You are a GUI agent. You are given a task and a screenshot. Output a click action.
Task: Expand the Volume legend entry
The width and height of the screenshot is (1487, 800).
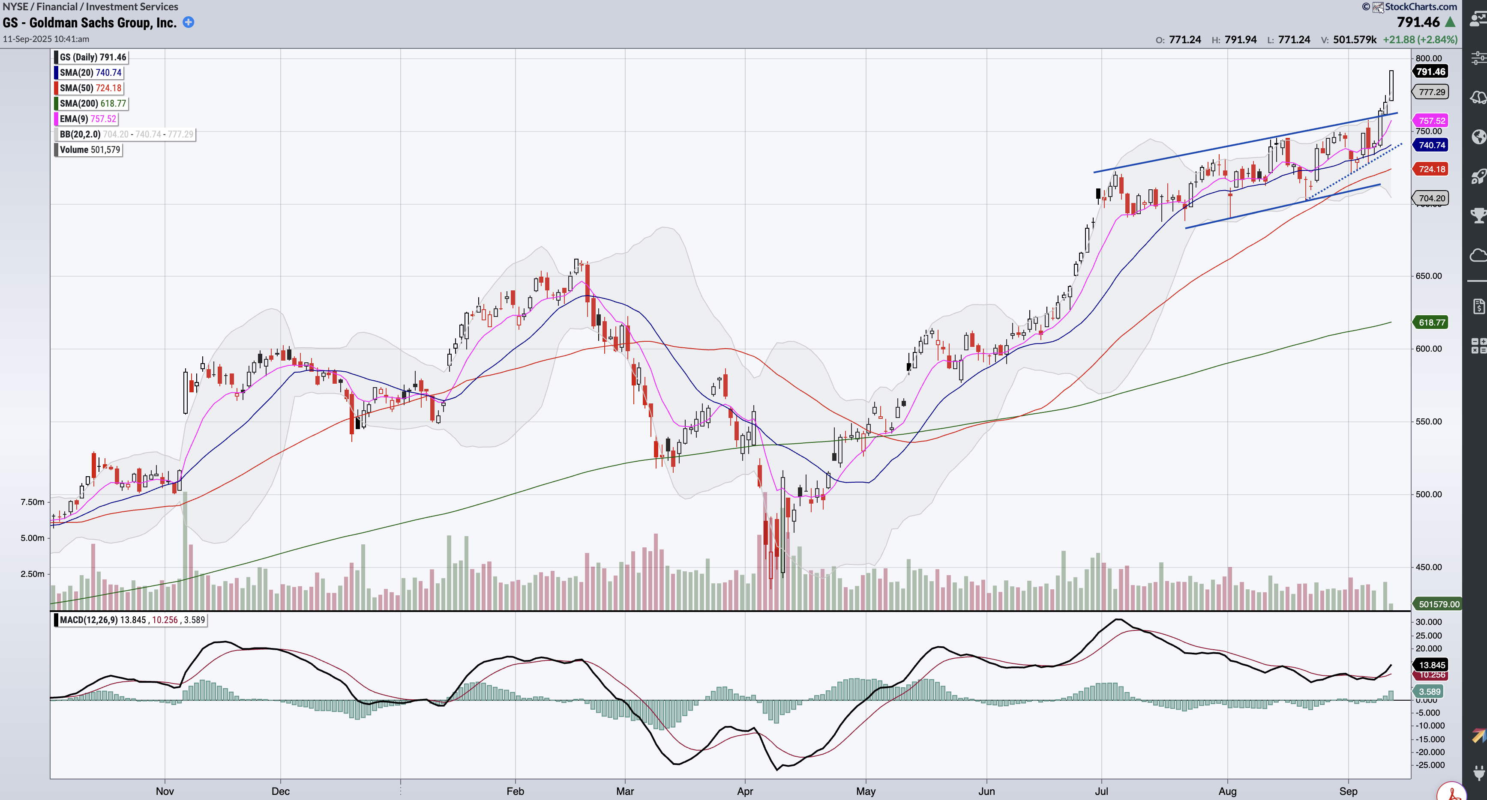pyautogui.click(x=90, y=150)
